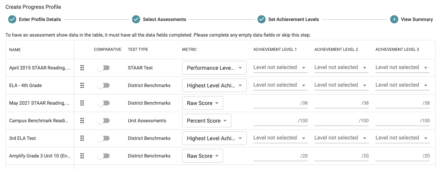The width and height of the screenshot is (440, 170).
Task: Go to Select Assessments step
Action: click(164, 19)
